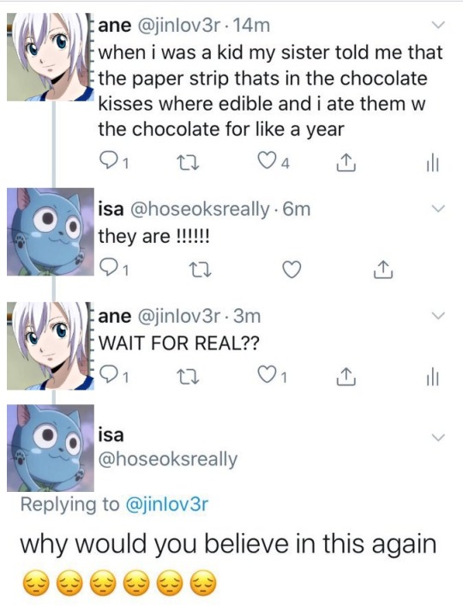Share isa's 'they are !!!!!!' tweet
This screenshot has width=463, height=613.
point(383,269)
